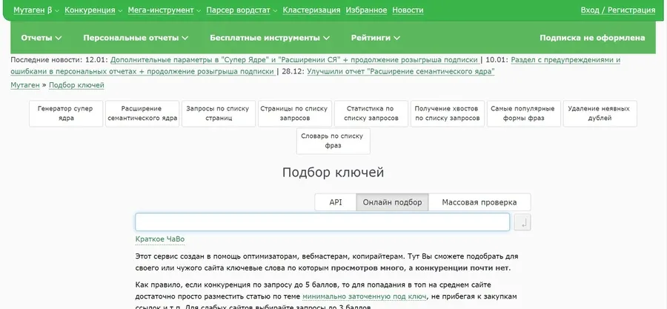Go to Кластеризация in the top menu
This screenshot has width=667, height=309.
[x=311, y=10]
